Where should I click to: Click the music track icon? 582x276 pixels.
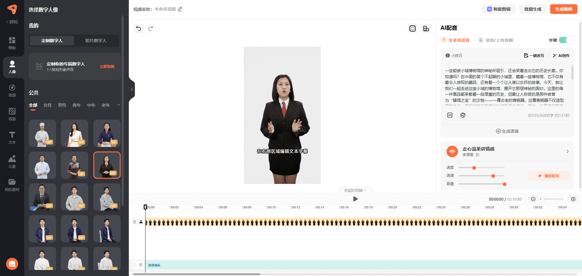coord(141,265)
